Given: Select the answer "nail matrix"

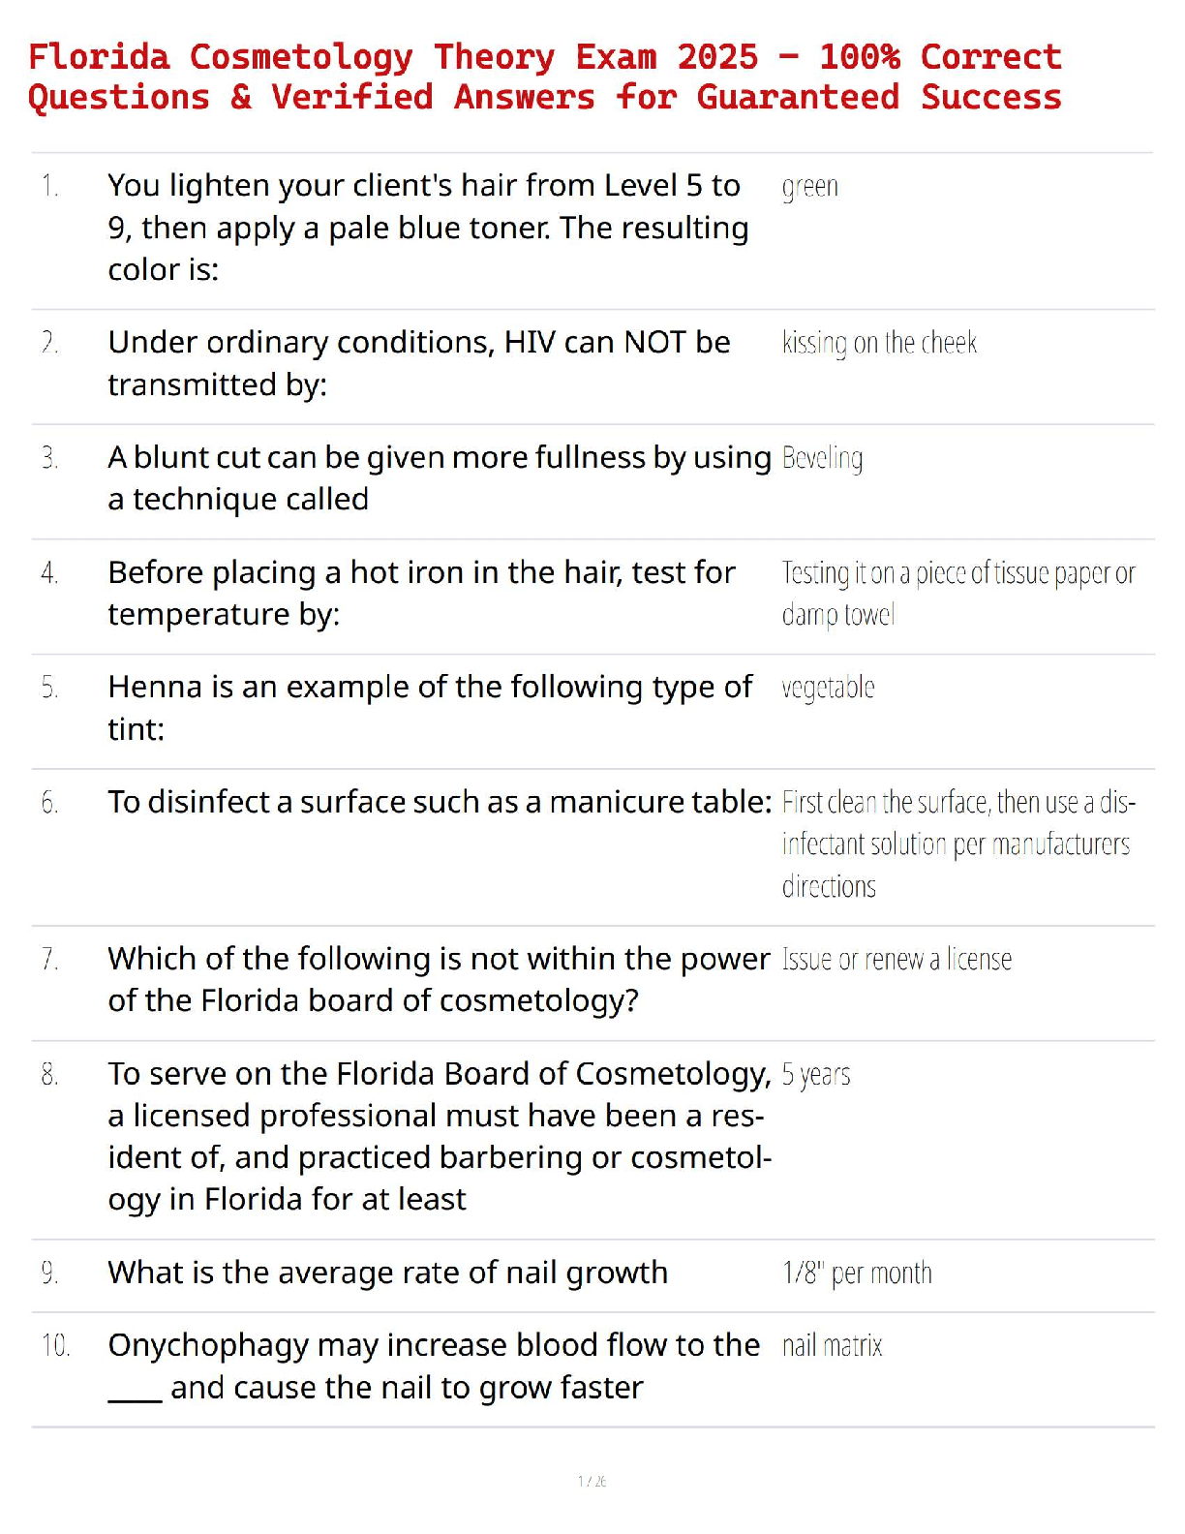Looking at the screenshot, I should [832, 1346].
